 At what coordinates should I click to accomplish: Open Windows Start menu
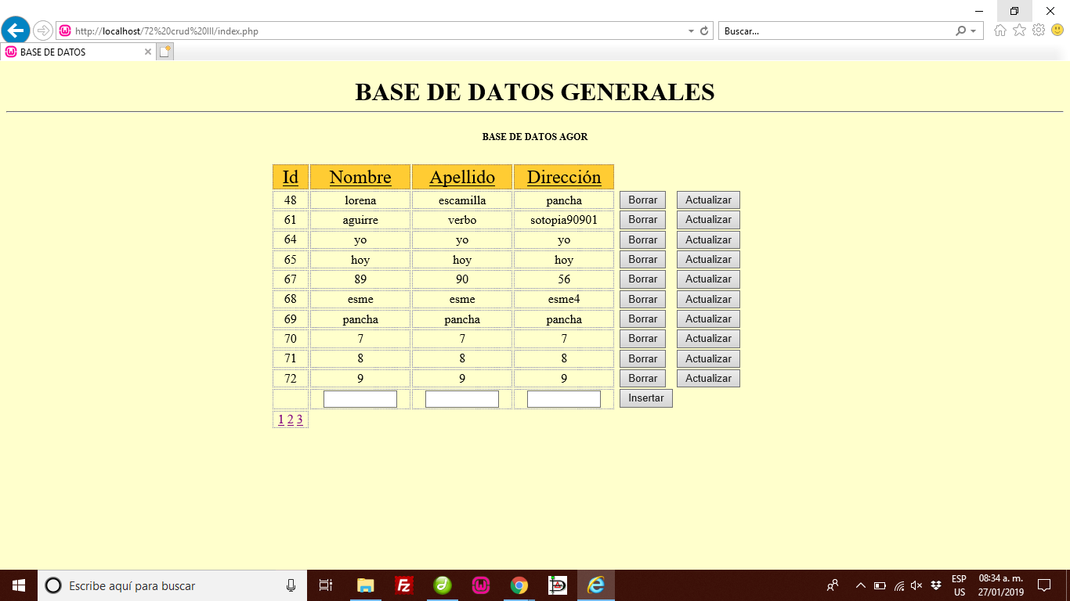pyautogui.click(x=19, y=585)
